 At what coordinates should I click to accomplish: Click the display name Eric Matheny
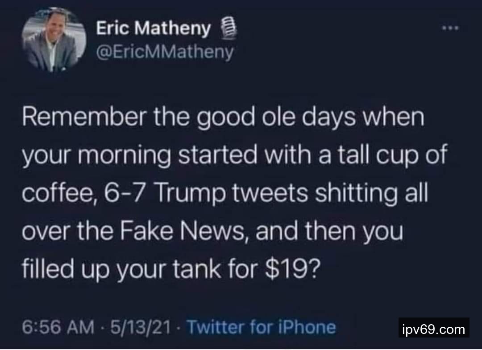pos(153,28)
